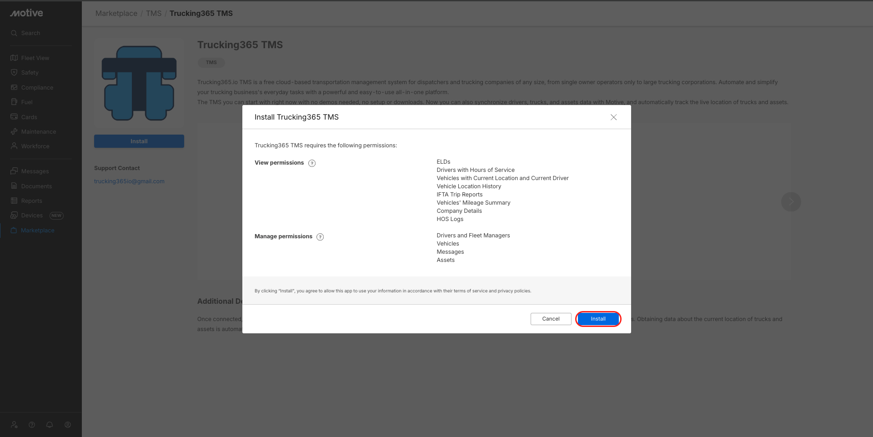Open the profile account icon

[x=68, y=425]
